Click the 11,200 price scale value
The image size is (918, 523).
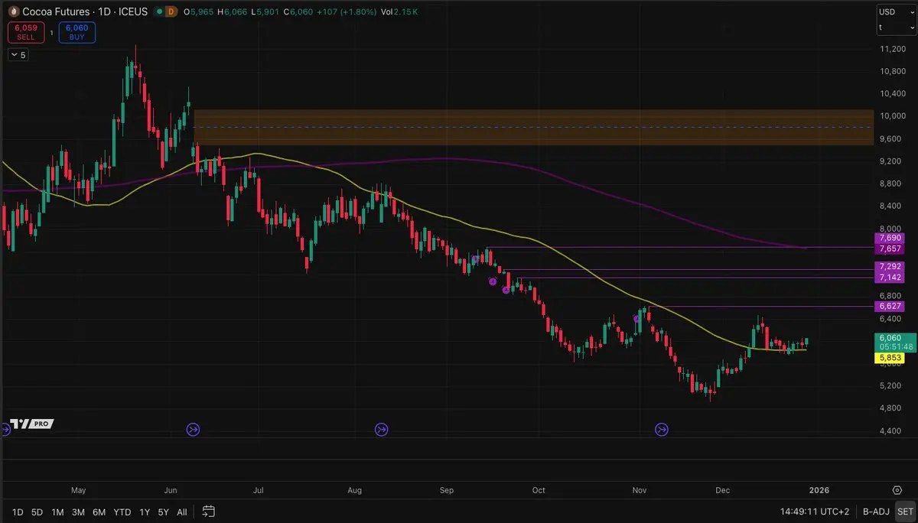(892, 49)
